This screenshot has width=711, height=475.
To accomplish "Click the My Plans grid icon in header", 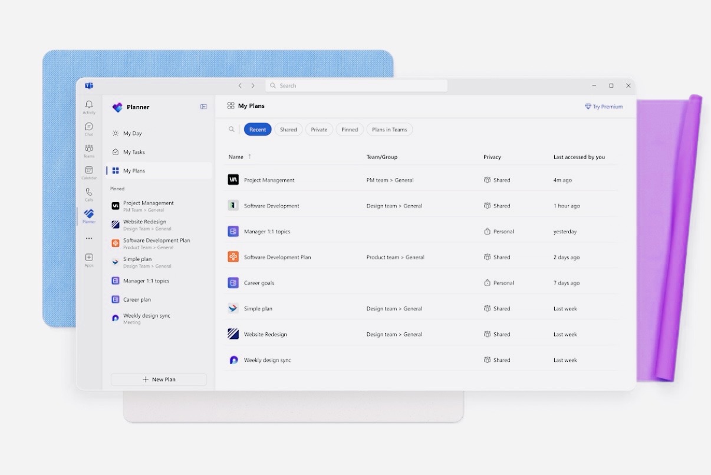I will coord(231,106).
